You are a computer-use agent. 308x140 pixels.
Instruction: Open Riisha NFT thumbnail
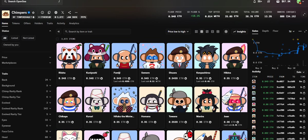pyautogui.click(x=69, y=56)
